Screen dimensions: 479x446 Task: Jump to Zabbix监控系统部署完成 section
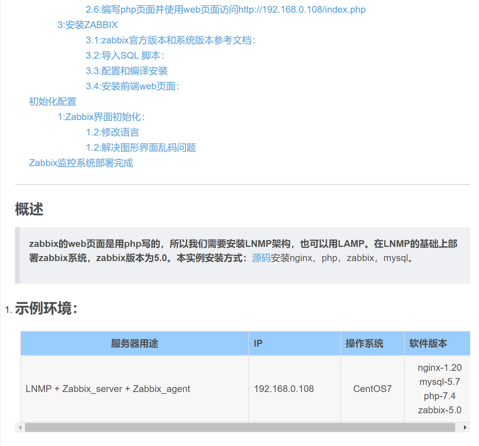pyautogui.click(x=81, y=162)
